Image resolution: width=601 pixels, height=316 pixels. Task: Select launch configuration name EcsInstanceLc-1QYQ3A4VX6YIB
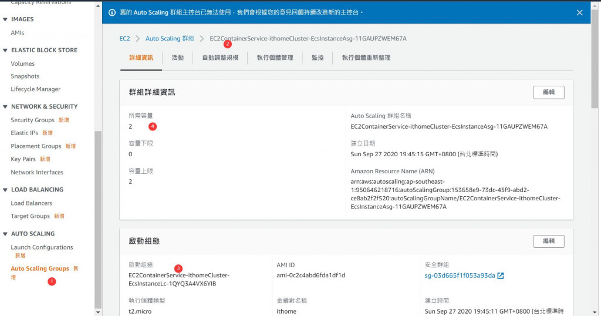[x=179, y=280]
